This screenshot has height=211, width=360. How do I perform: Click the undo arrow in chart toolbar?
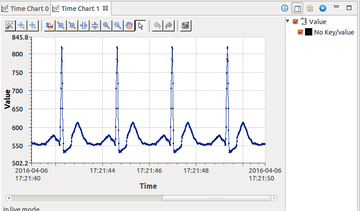(x=157, y=25)
